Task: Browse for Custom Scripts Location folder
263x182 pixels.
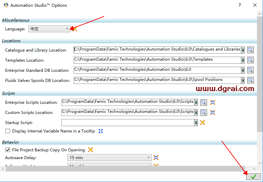Action: click(204, 112)
